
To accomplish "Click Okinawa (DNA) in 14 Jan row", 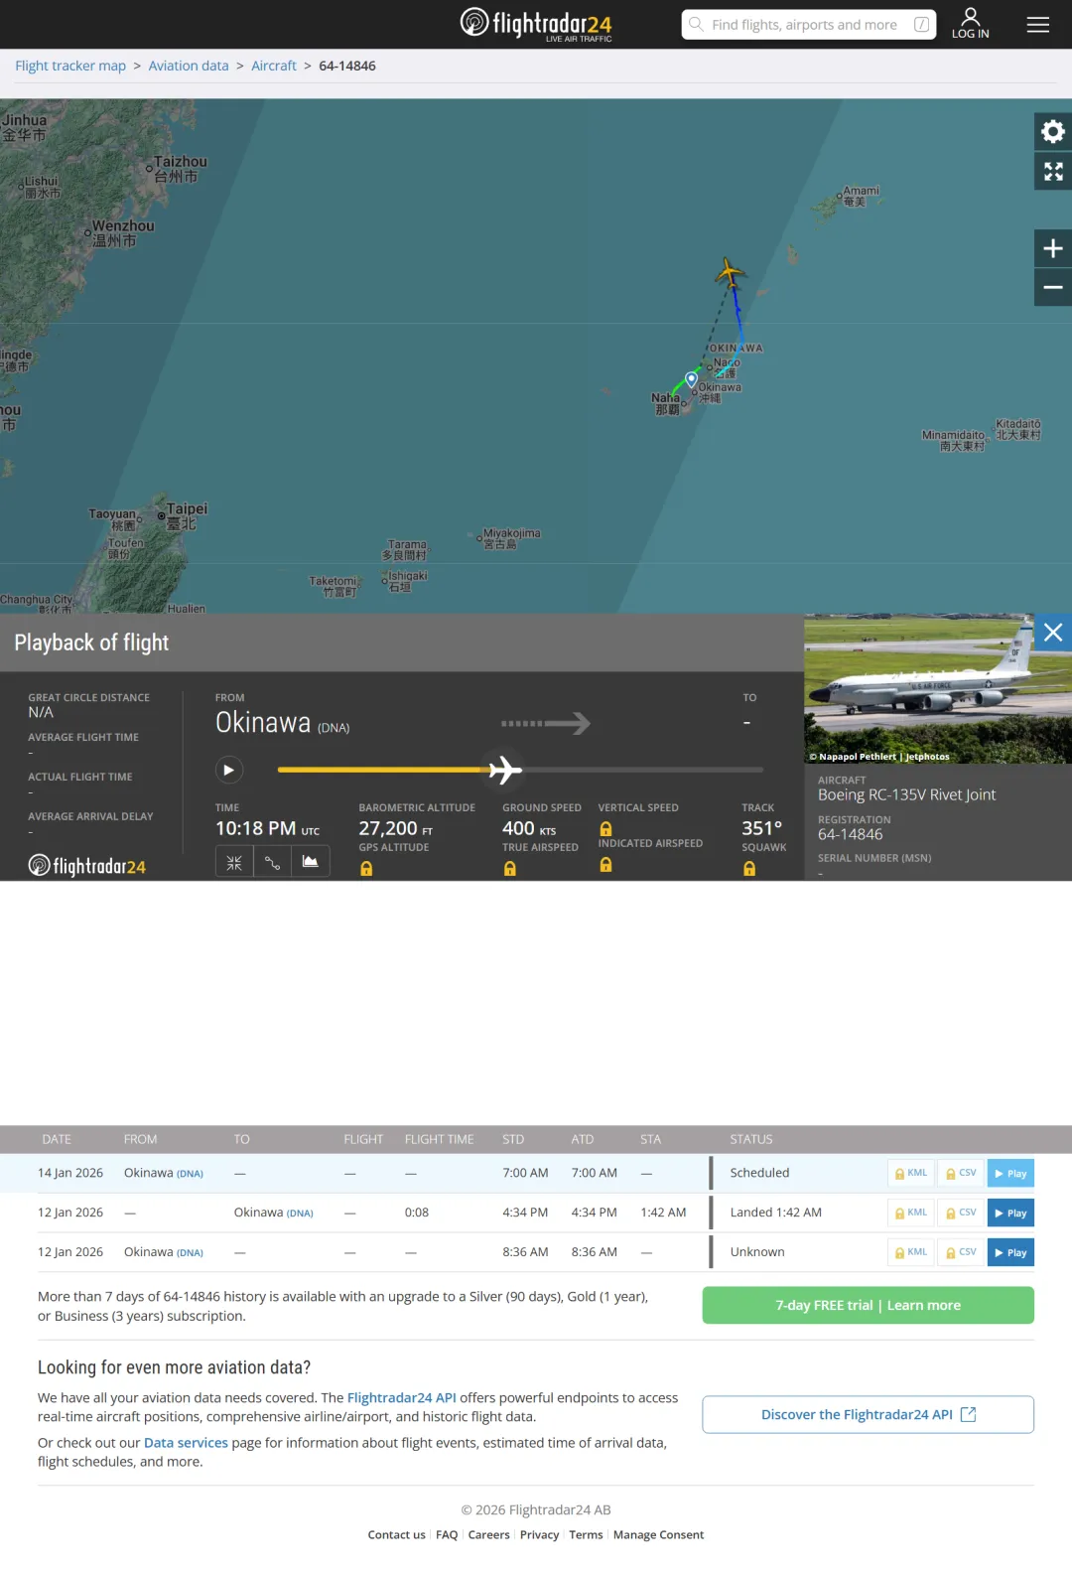I will pos(164,1173).
